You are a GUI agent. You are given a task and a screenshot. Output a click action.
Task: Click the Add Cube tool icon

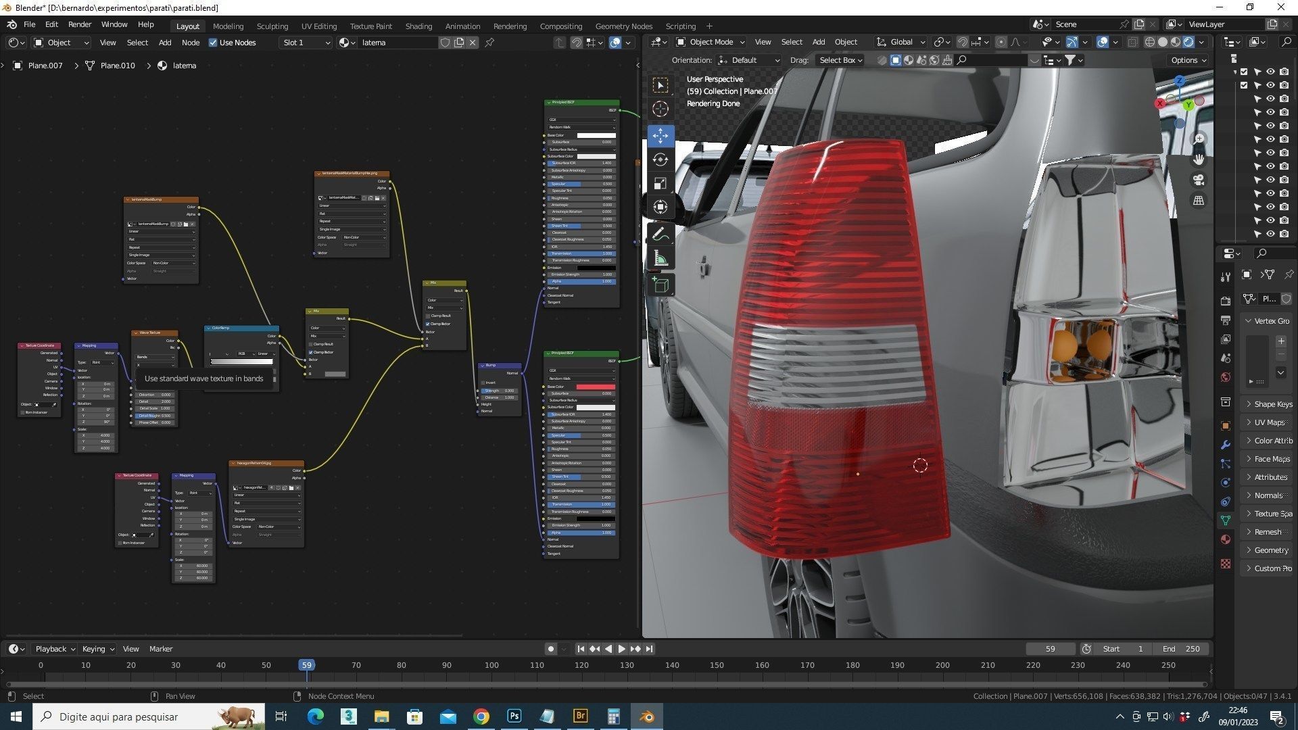tap(660, 285)
